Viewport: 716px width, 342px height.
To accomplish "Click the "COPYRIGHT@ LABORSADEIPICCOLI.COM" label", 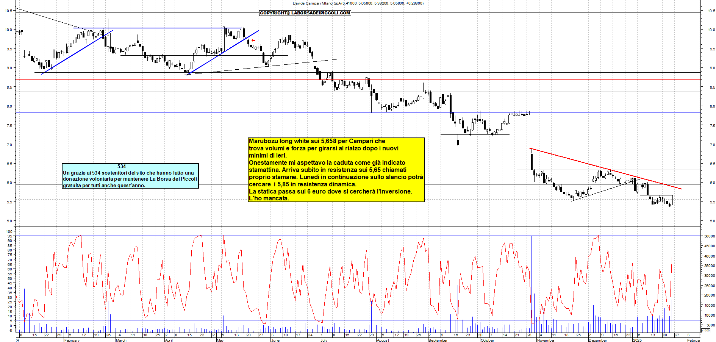I will point(305,13).
